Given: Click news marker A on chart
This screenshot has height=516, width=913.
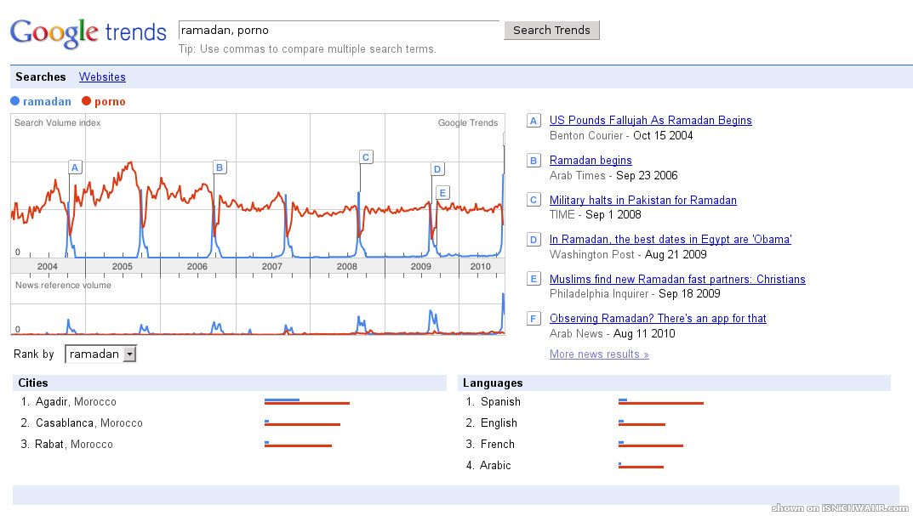Looking at the screenshot, I should [x=75, y=167].
